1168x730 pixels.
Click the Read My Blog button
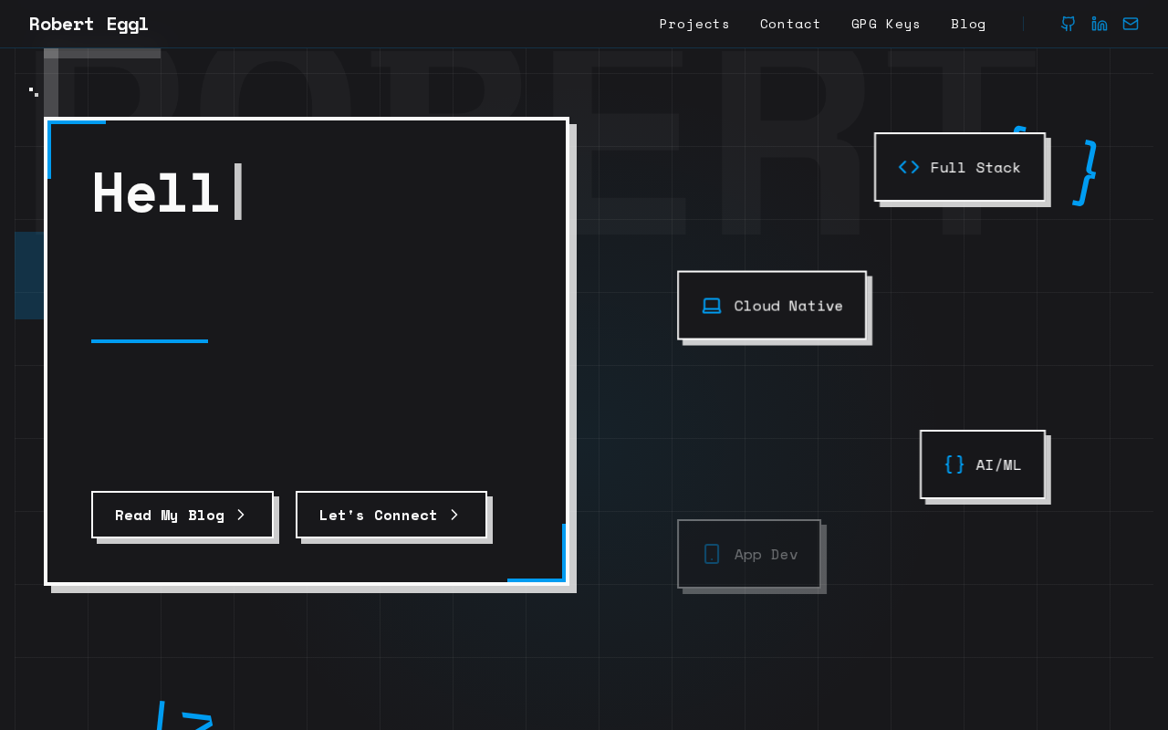182,515
